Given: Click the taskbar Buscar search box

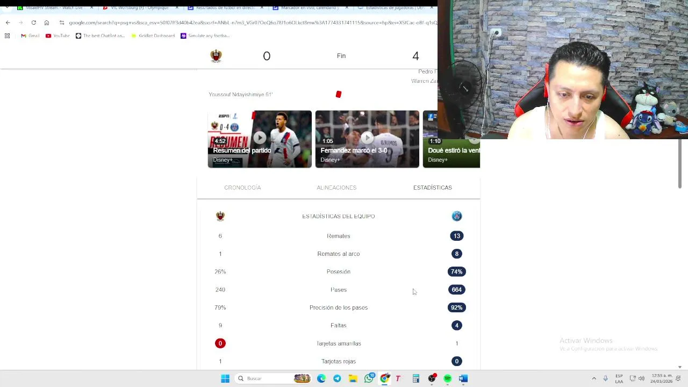Looking at the screenshot, I should tap(274, 378).
